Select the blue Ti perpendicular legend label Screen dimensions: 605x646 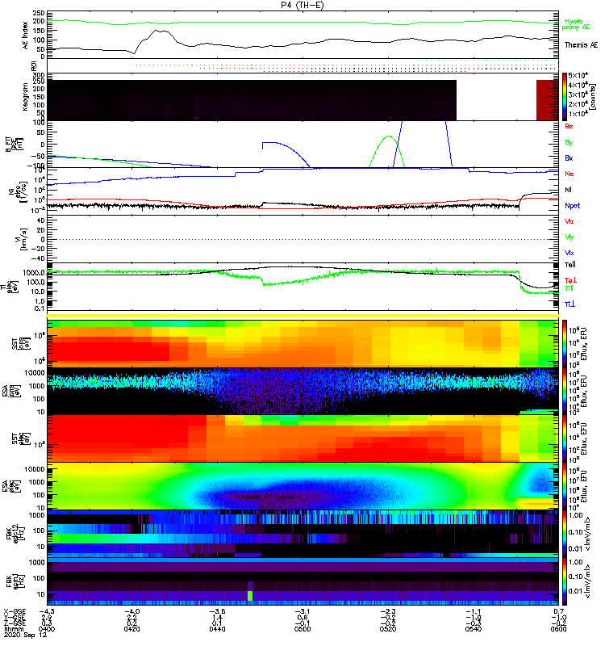point(570,304)
